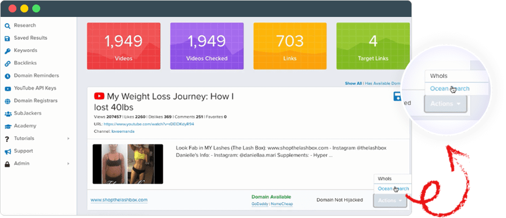Click the Domain Reminders clock icon
Image resolution: width=506 pixels, height=218 pixels.
click(7, 76)
